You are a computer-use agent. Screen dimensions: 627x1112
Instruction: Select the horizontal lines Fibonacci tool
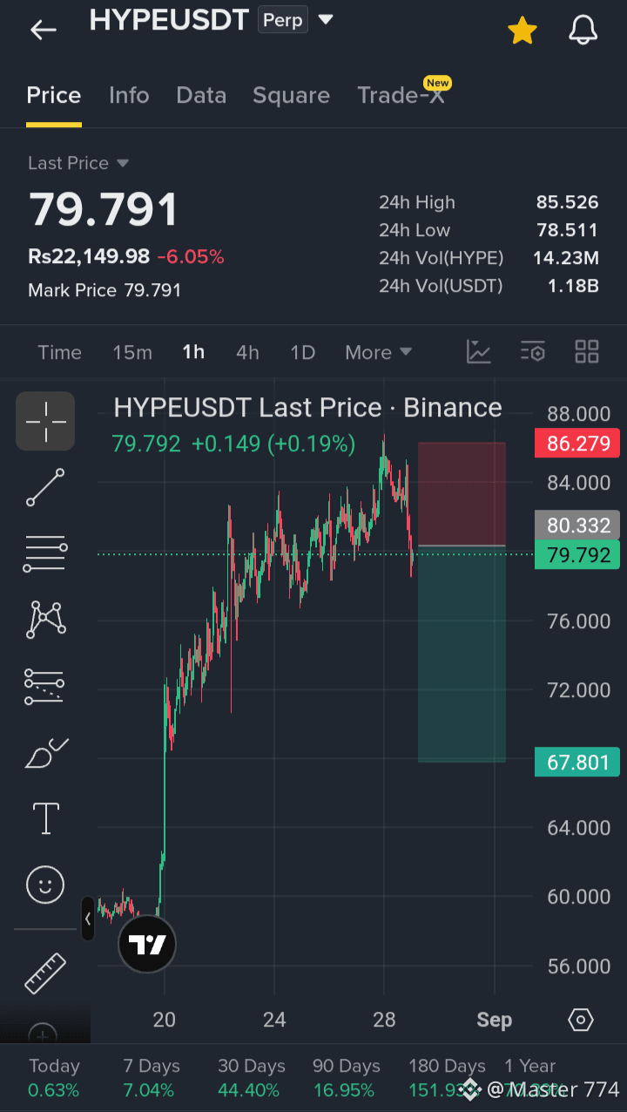click(45, 553)
